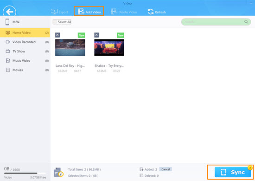Click the Home Video sidebar icon
The image size is (255, 181).
click(8, 32)
